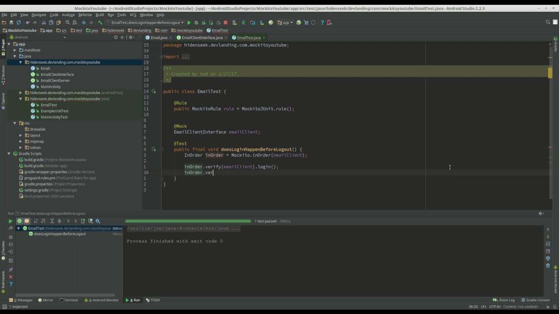Image resolution: width=559 pixels, height=314 pixels.
Task: Click the run gutter icon beside EmailTest class
Action: click(154, 92)
